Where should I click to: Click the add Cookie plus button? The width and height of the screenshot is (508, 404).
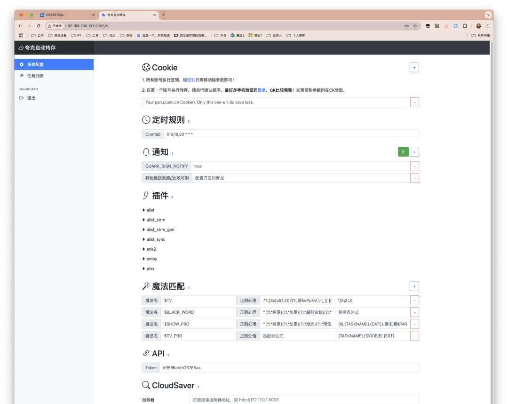[x=414, y=68]
